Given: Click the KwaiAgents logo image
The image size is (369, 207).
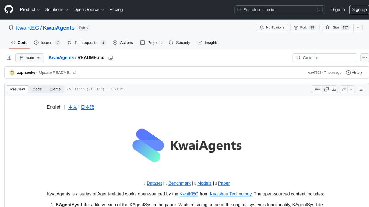Looking at the screenshot, I should 187,145.
